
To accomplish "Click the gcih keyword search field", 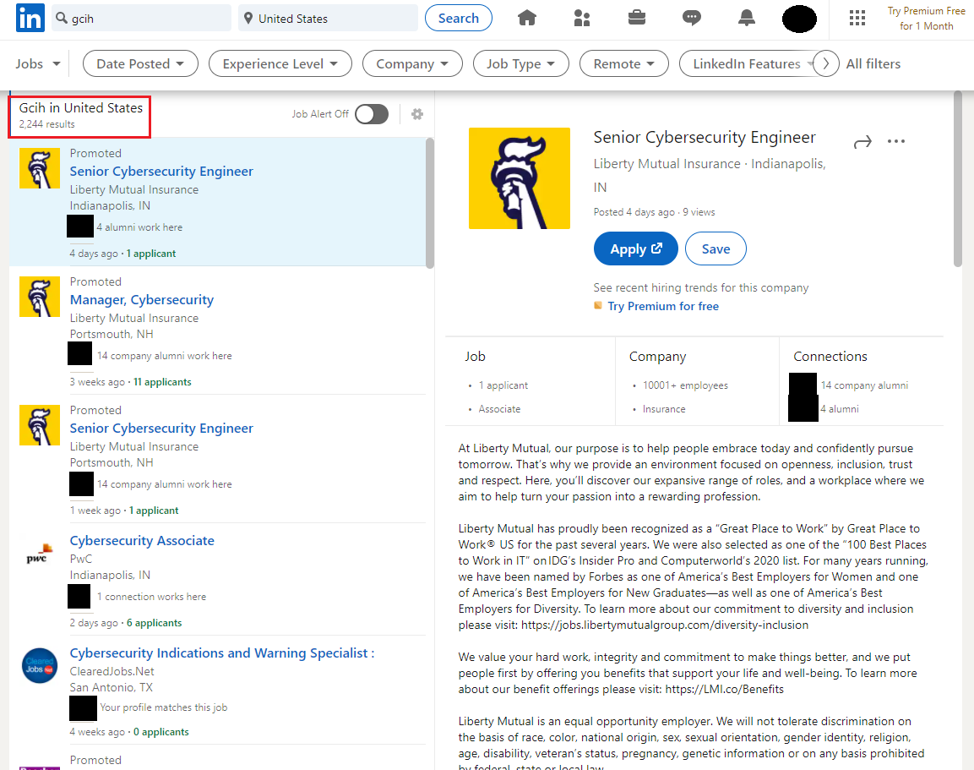I will (x=142, y=18).
